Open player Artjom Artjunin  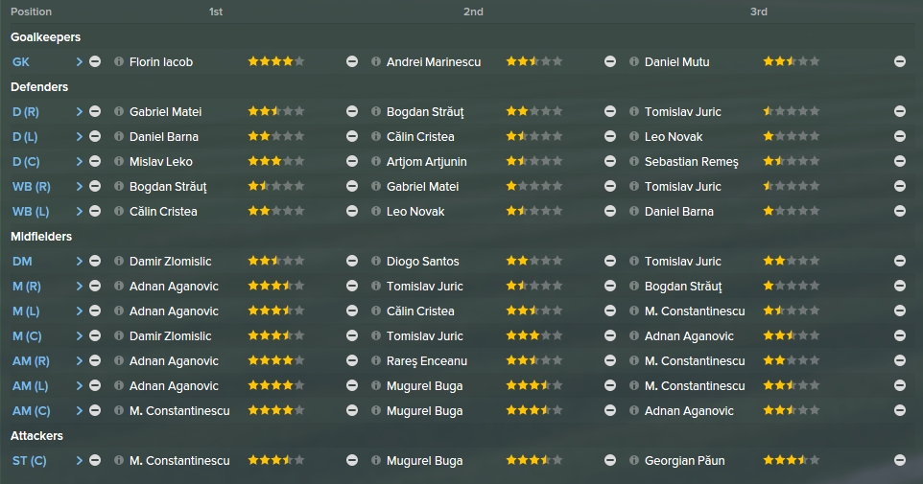pos(427,162)
